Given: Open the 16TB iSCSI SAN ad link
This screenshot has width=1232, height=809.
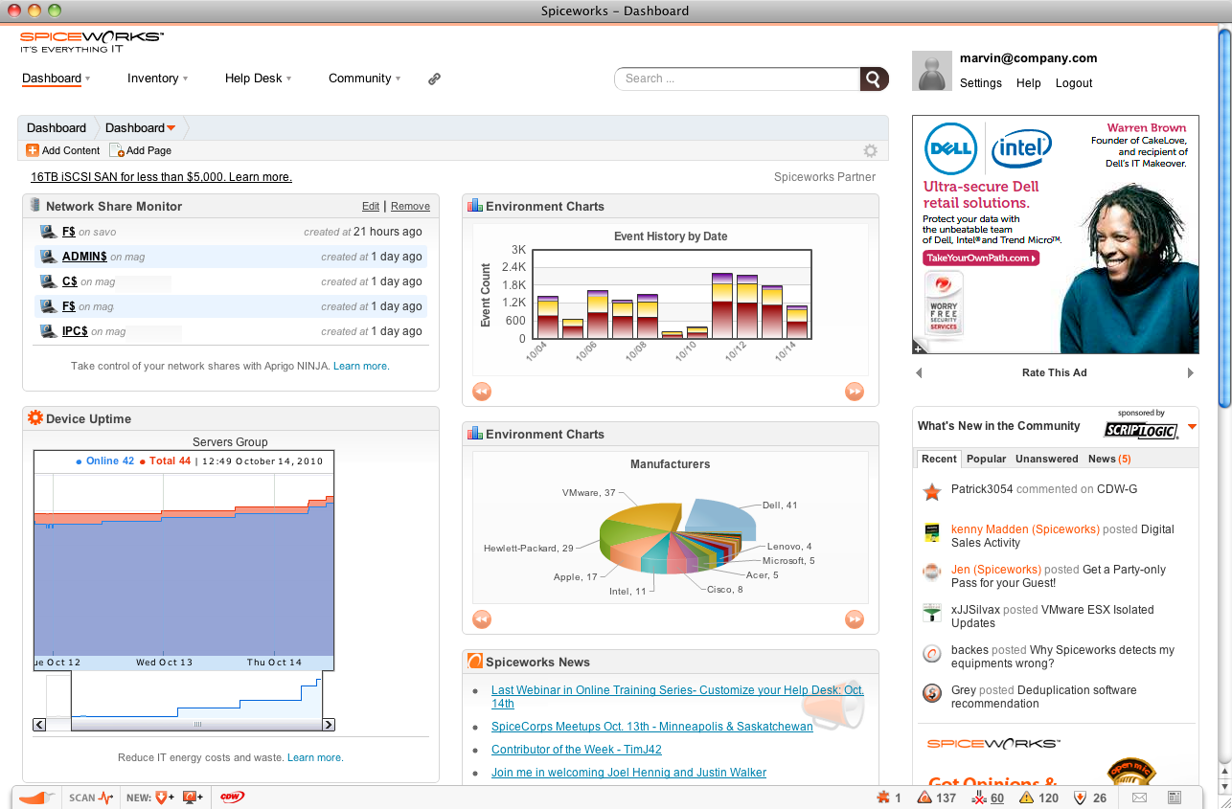Looking at the screenshot, I should (162, 177).
